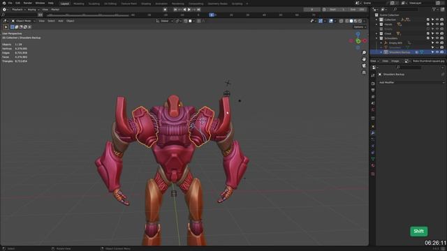Toggle Chest collection eye visibility
The image size is (447, 251).
(x=437, y=33)
